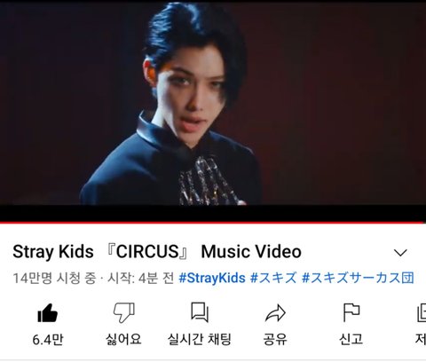Click the 14만명 시청 중 viewer info
Screen dimensions: 426x362
coord(54,278)
